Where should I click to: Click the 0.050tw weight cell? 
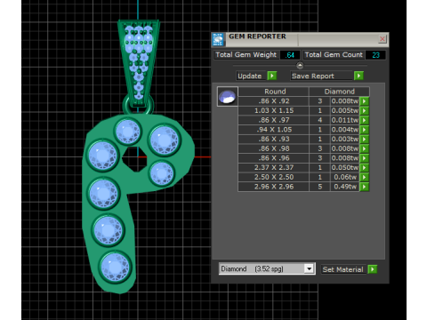point(345,167)
